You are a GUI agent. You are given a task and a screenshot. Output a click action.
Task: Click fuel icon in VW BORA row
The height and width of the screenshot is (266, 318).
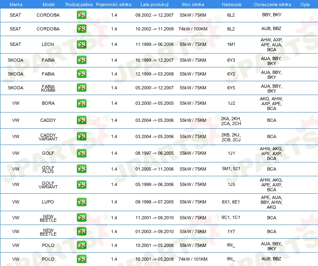tap(81, 103)
